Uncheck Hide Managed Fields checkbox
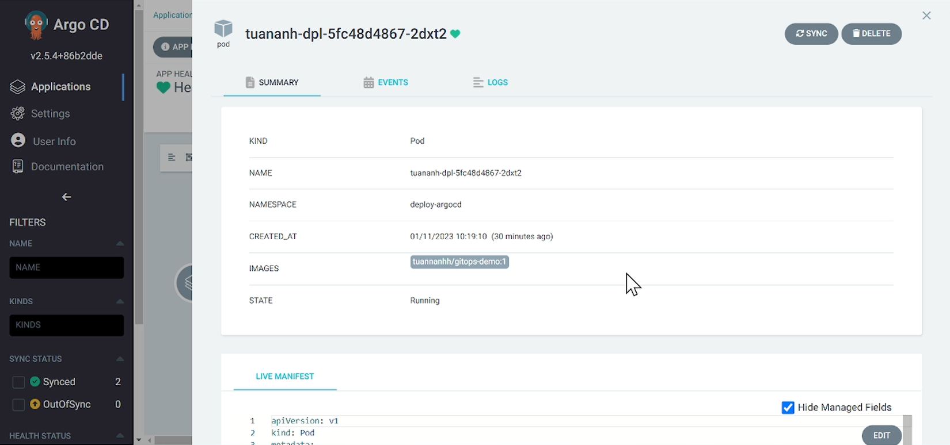 pos(788,408)
